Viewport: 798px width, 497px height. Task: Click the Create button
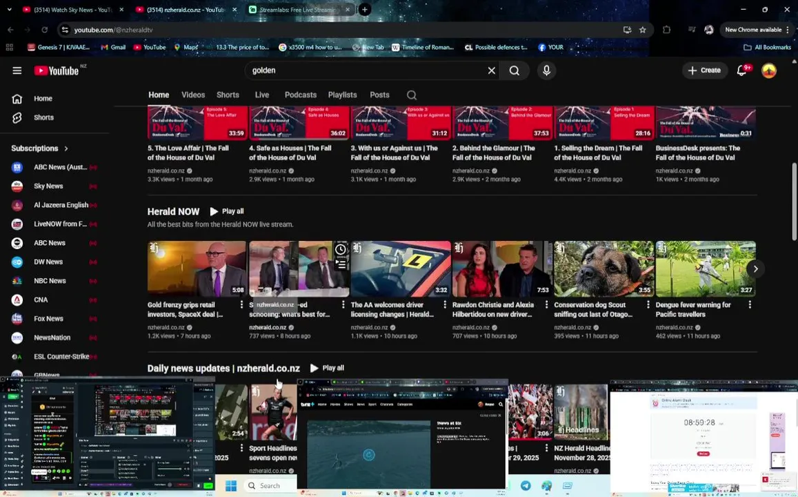704,71
